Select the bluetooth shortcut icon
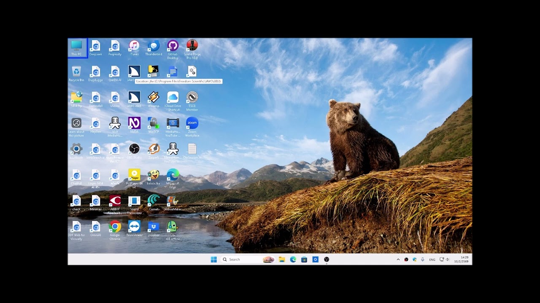 tap(76, 151)
